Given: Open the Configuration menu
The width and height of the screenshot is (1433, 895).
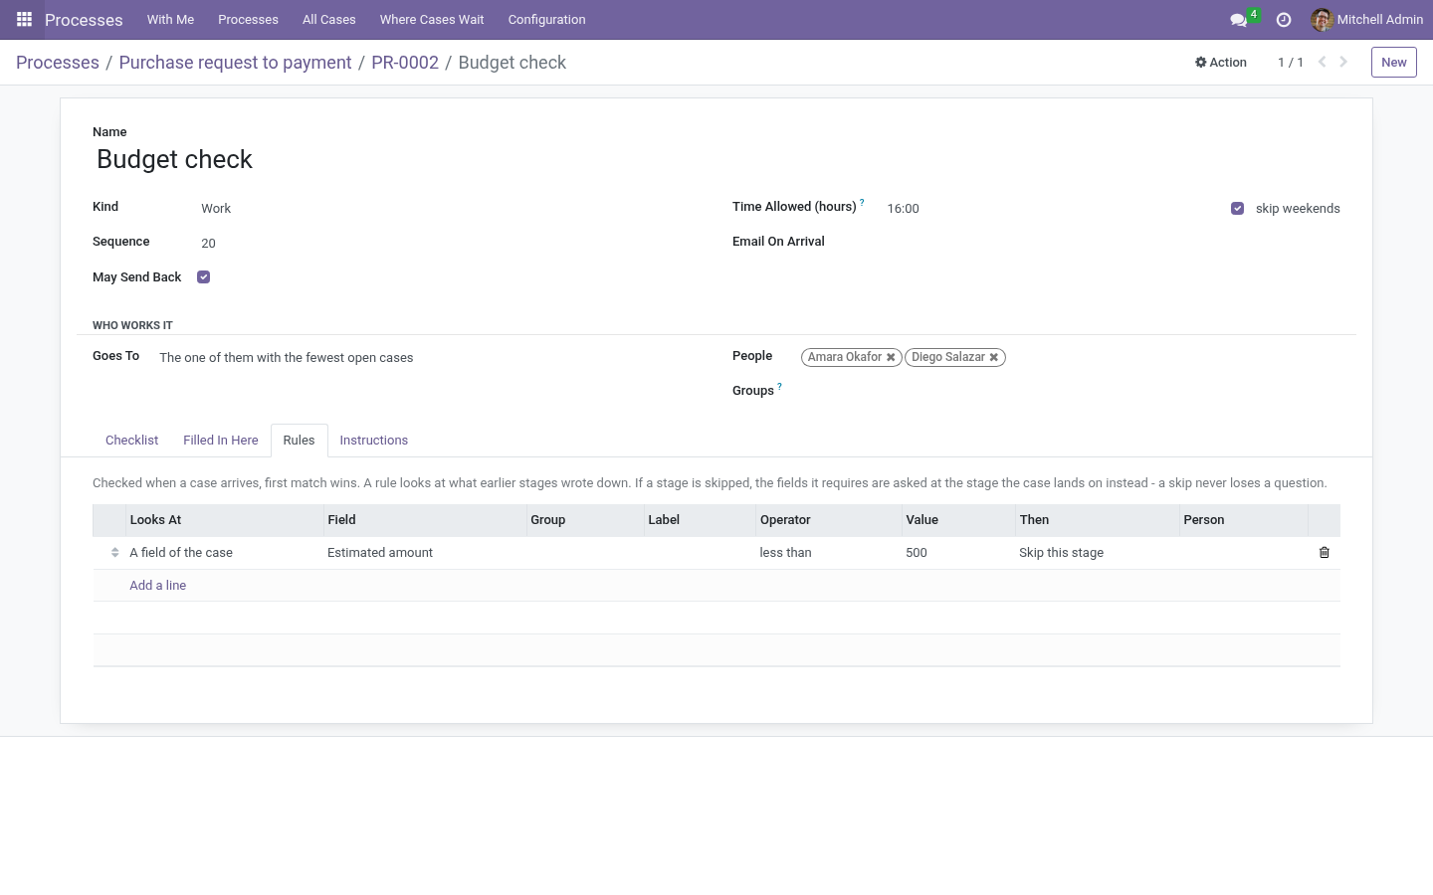Looking at the screenshot, I should pyautogui.click(x=546, y=20).
